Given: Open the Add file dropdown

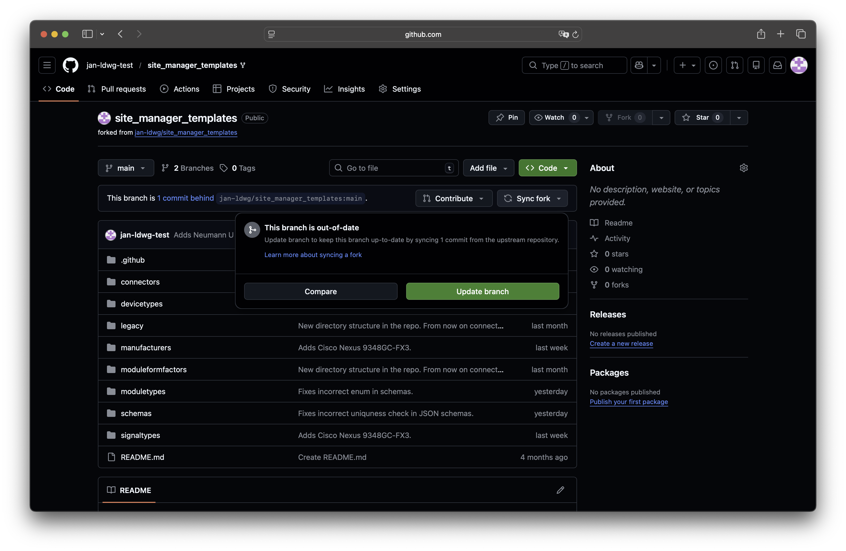Looking at the screenshot, I should pos(488,168).
